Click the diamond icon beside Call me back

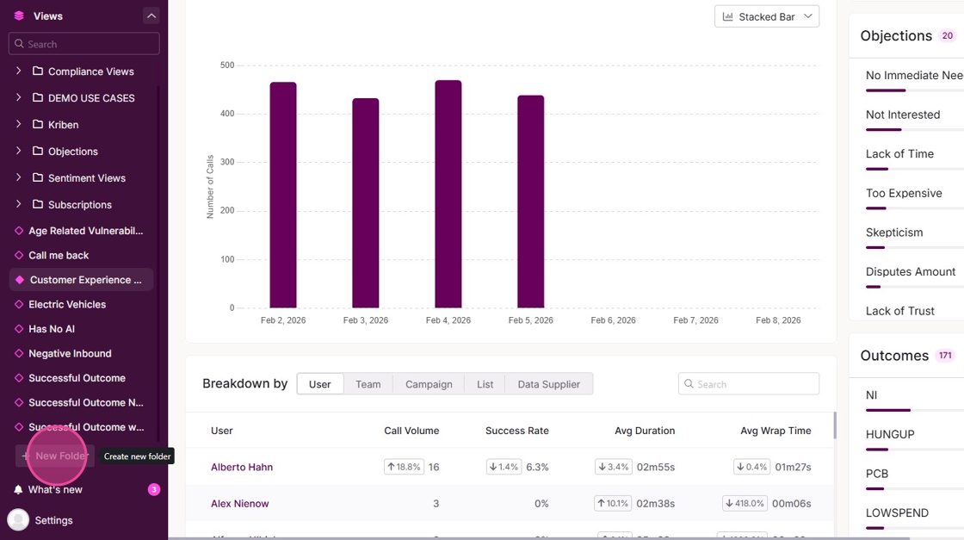tap(19, 255)
